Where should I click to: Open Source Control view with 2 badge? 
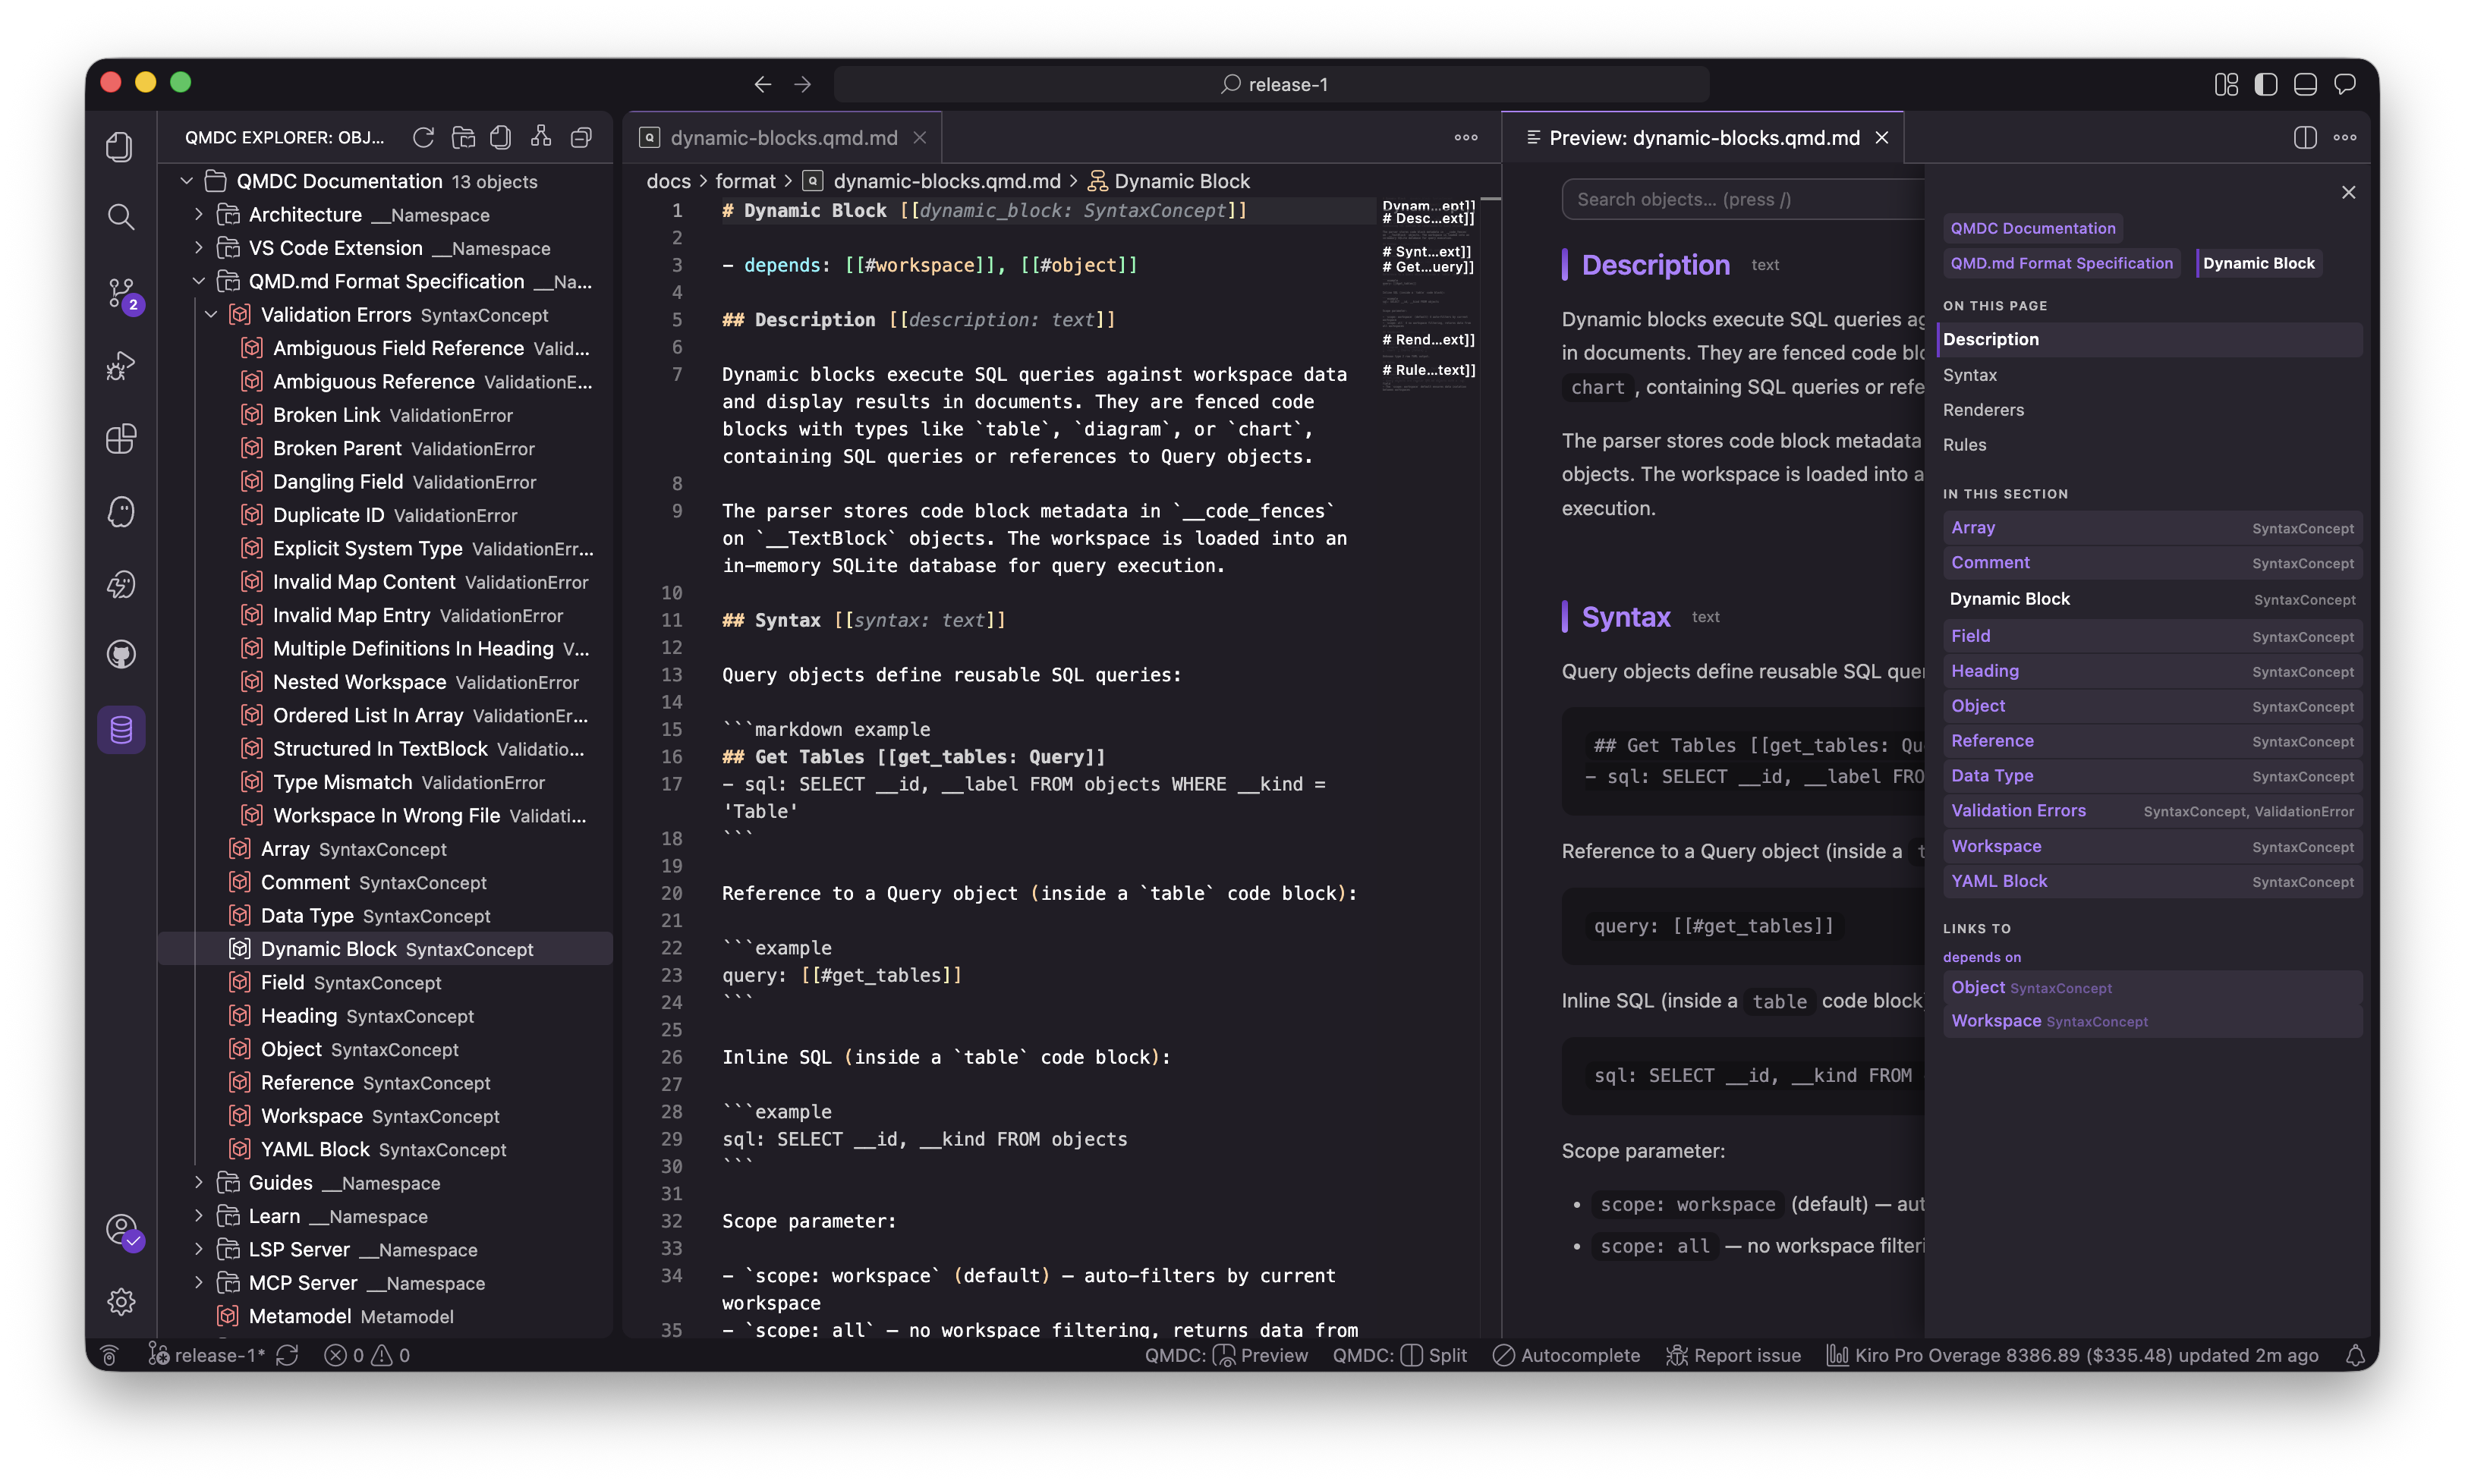point(122,294)
